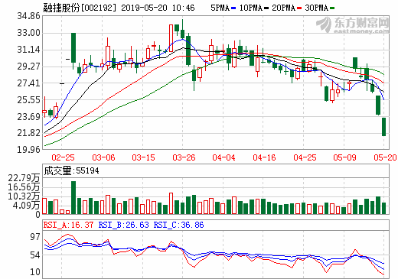
Task: Click the 97 RSI axis label
Action: pyautogui.click(x=35, y=237)
